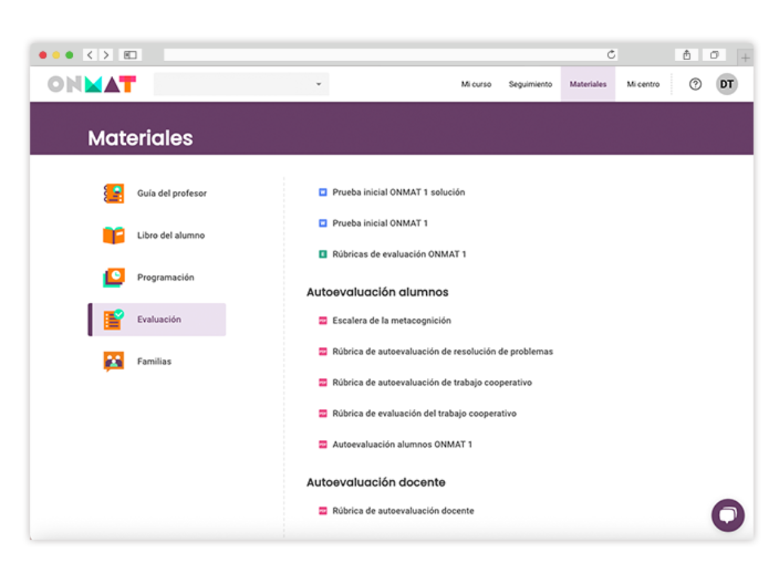This screenshot has height=584, width=779.
Task: Reload the page with refresh icon
Action: pos(611,55)
